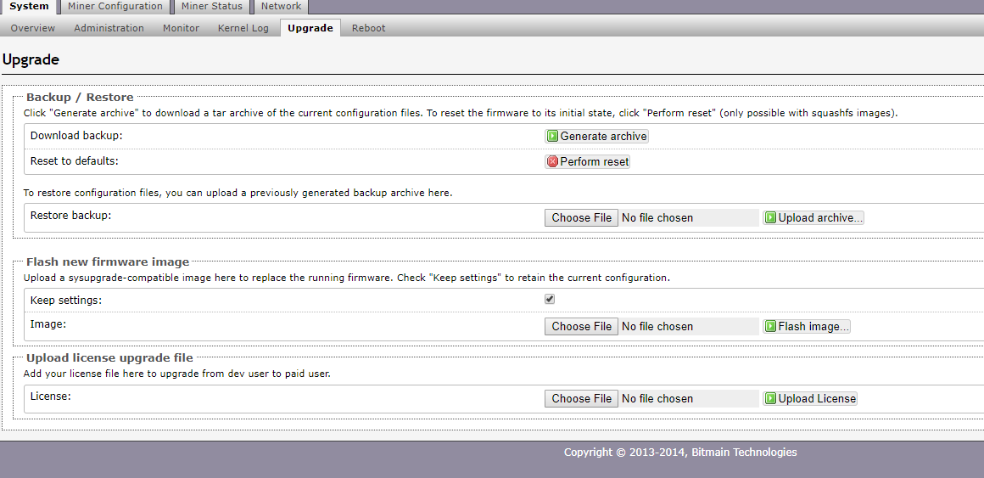This screenshot has width=984, height=478.
Task: Click the Download backup label
Action: [x=76, y=136]
